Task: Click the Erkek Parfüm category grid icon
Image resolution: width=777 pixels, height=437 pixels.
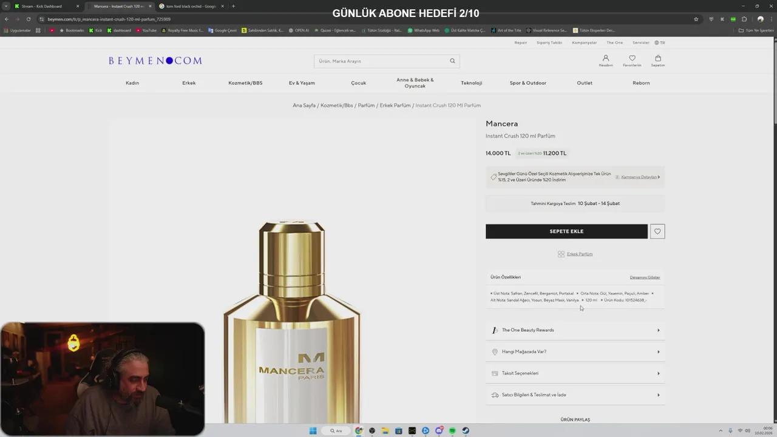Action: click(x=561, y=254)
